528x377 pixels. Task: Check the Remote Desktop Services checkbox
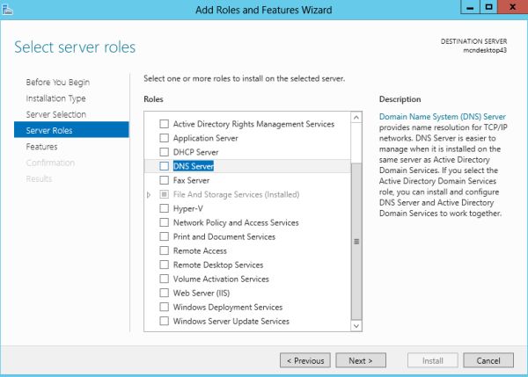(164, 265)
